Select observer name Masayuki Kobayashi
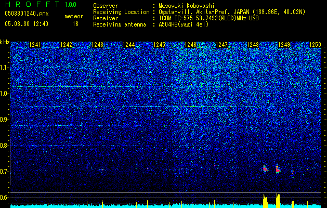 [187, 6]
